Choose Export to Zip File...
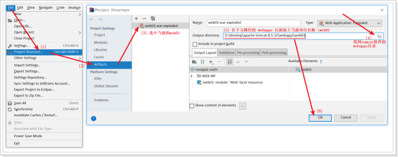 pyautogui.click(x=45, y=96)
